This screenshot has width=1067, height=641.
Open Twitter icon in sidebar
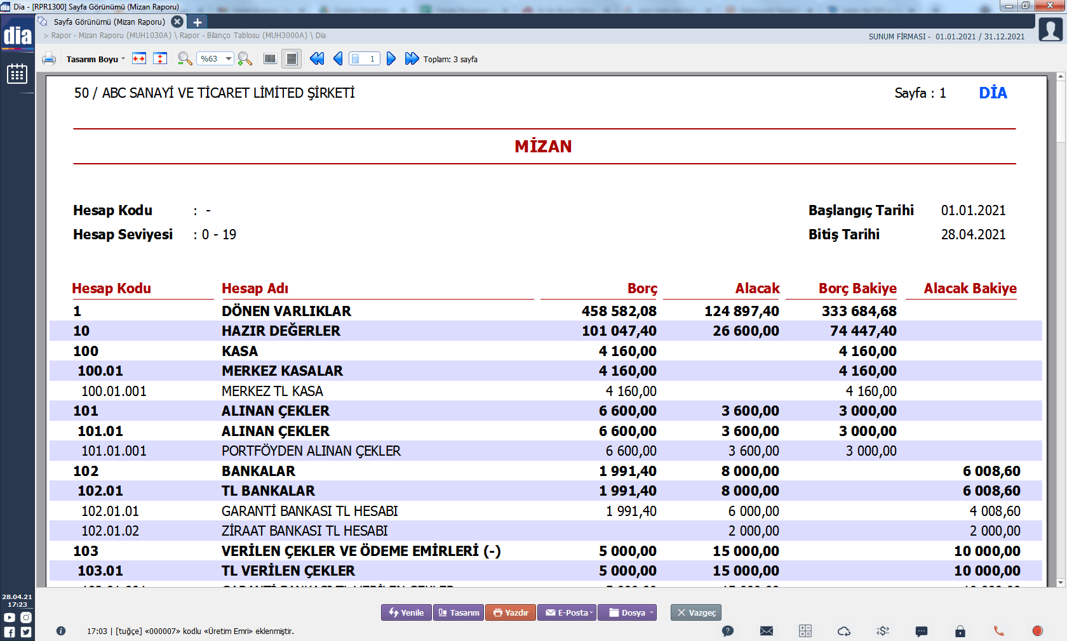(x=26, y=632)
